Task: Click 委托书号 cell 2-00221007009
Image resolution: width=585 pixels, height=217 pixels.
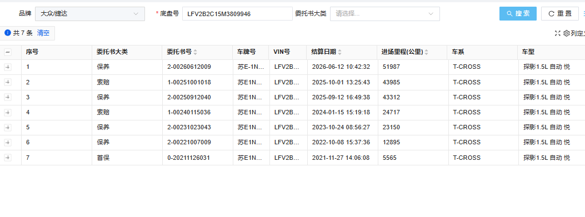Action: click(x=189, y=143)
